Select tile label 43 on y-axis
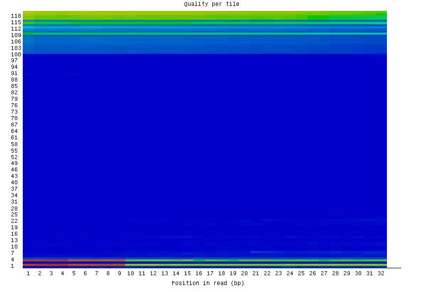Viewport: 426px width, 292px height. point(14,176)
